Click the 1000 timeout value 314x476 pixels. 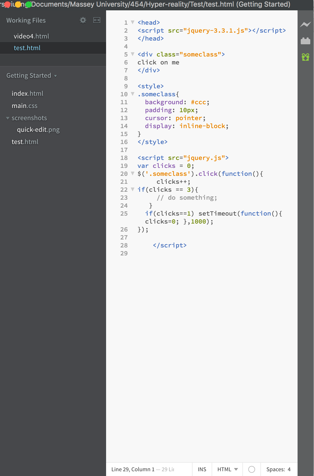click(198, 222)
